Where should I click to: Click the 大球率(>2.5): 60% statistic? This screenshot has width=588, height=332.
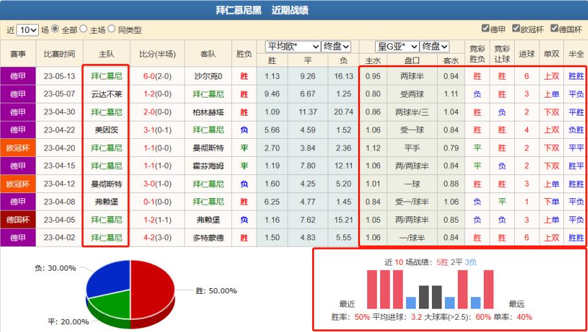(457, 317)
